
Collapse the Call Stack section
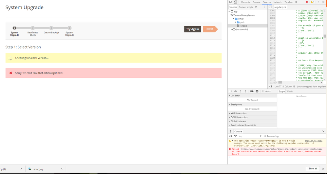pos(235,96)
